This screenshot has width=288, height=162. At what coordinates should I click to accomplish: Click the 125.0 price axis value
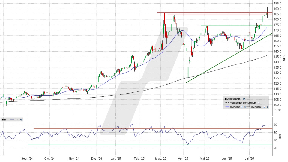[277, 78]
